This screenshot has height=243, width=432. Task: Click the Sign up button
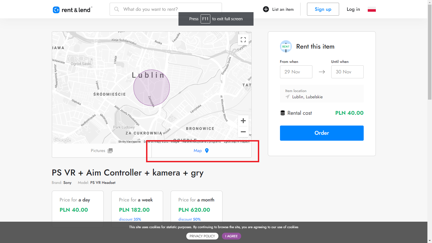[323, 9]
